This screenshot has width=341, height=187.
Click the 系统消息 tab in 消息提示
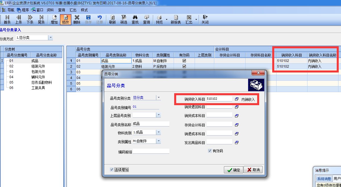coord(324,179)
